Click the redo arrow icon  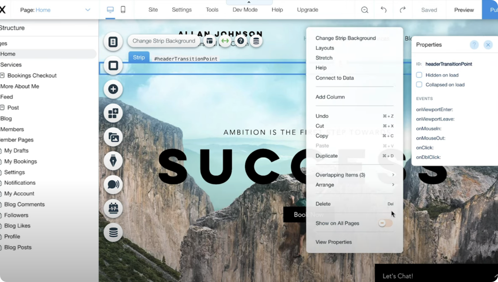pyautogui.click(x=402, y=9)
